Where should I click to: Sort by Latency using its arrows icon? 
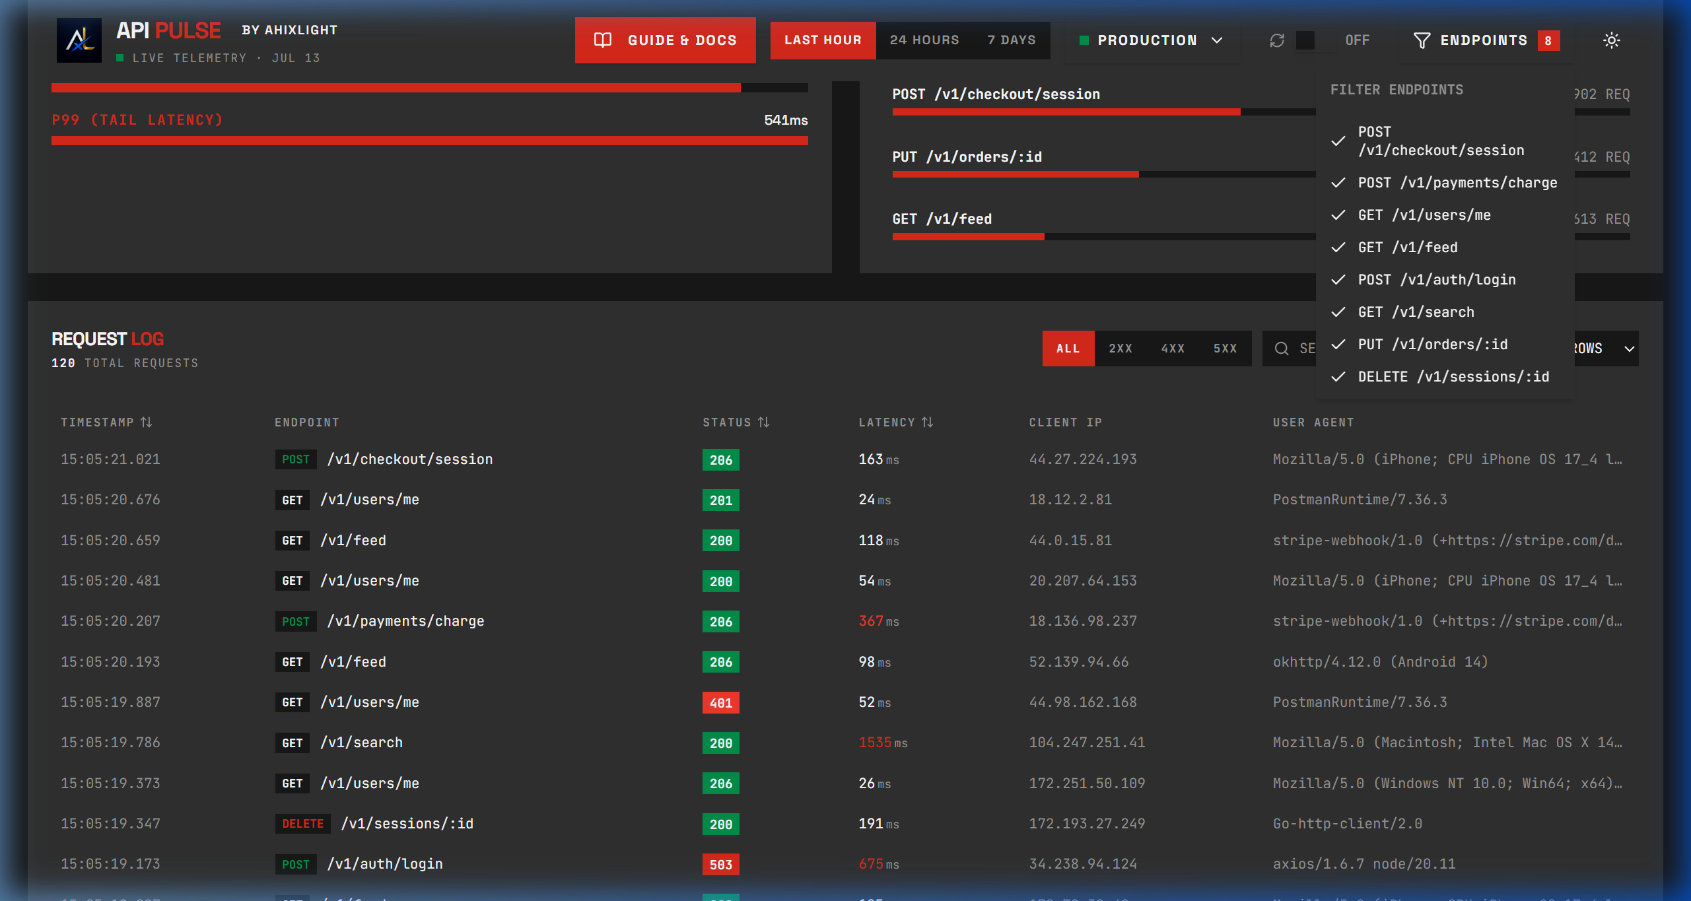tap(928, 422)
